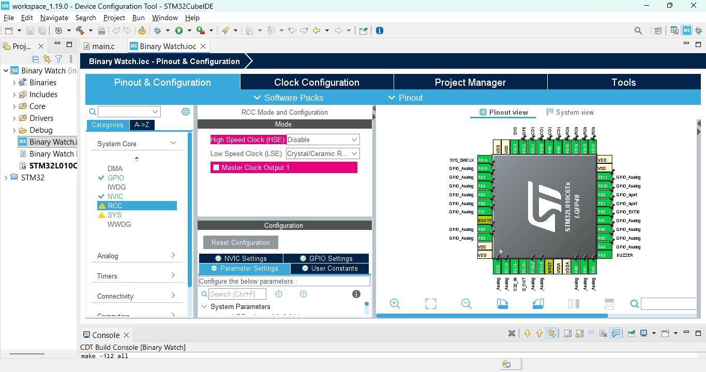Click the toolbar Information icon

[x=380, y=30]
